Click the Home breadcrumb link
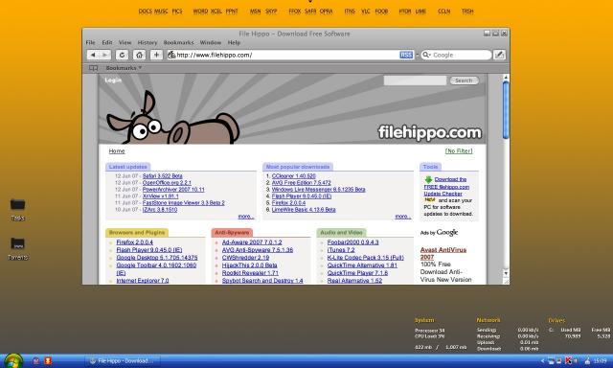Screen dimensions: 613x368 117,151
